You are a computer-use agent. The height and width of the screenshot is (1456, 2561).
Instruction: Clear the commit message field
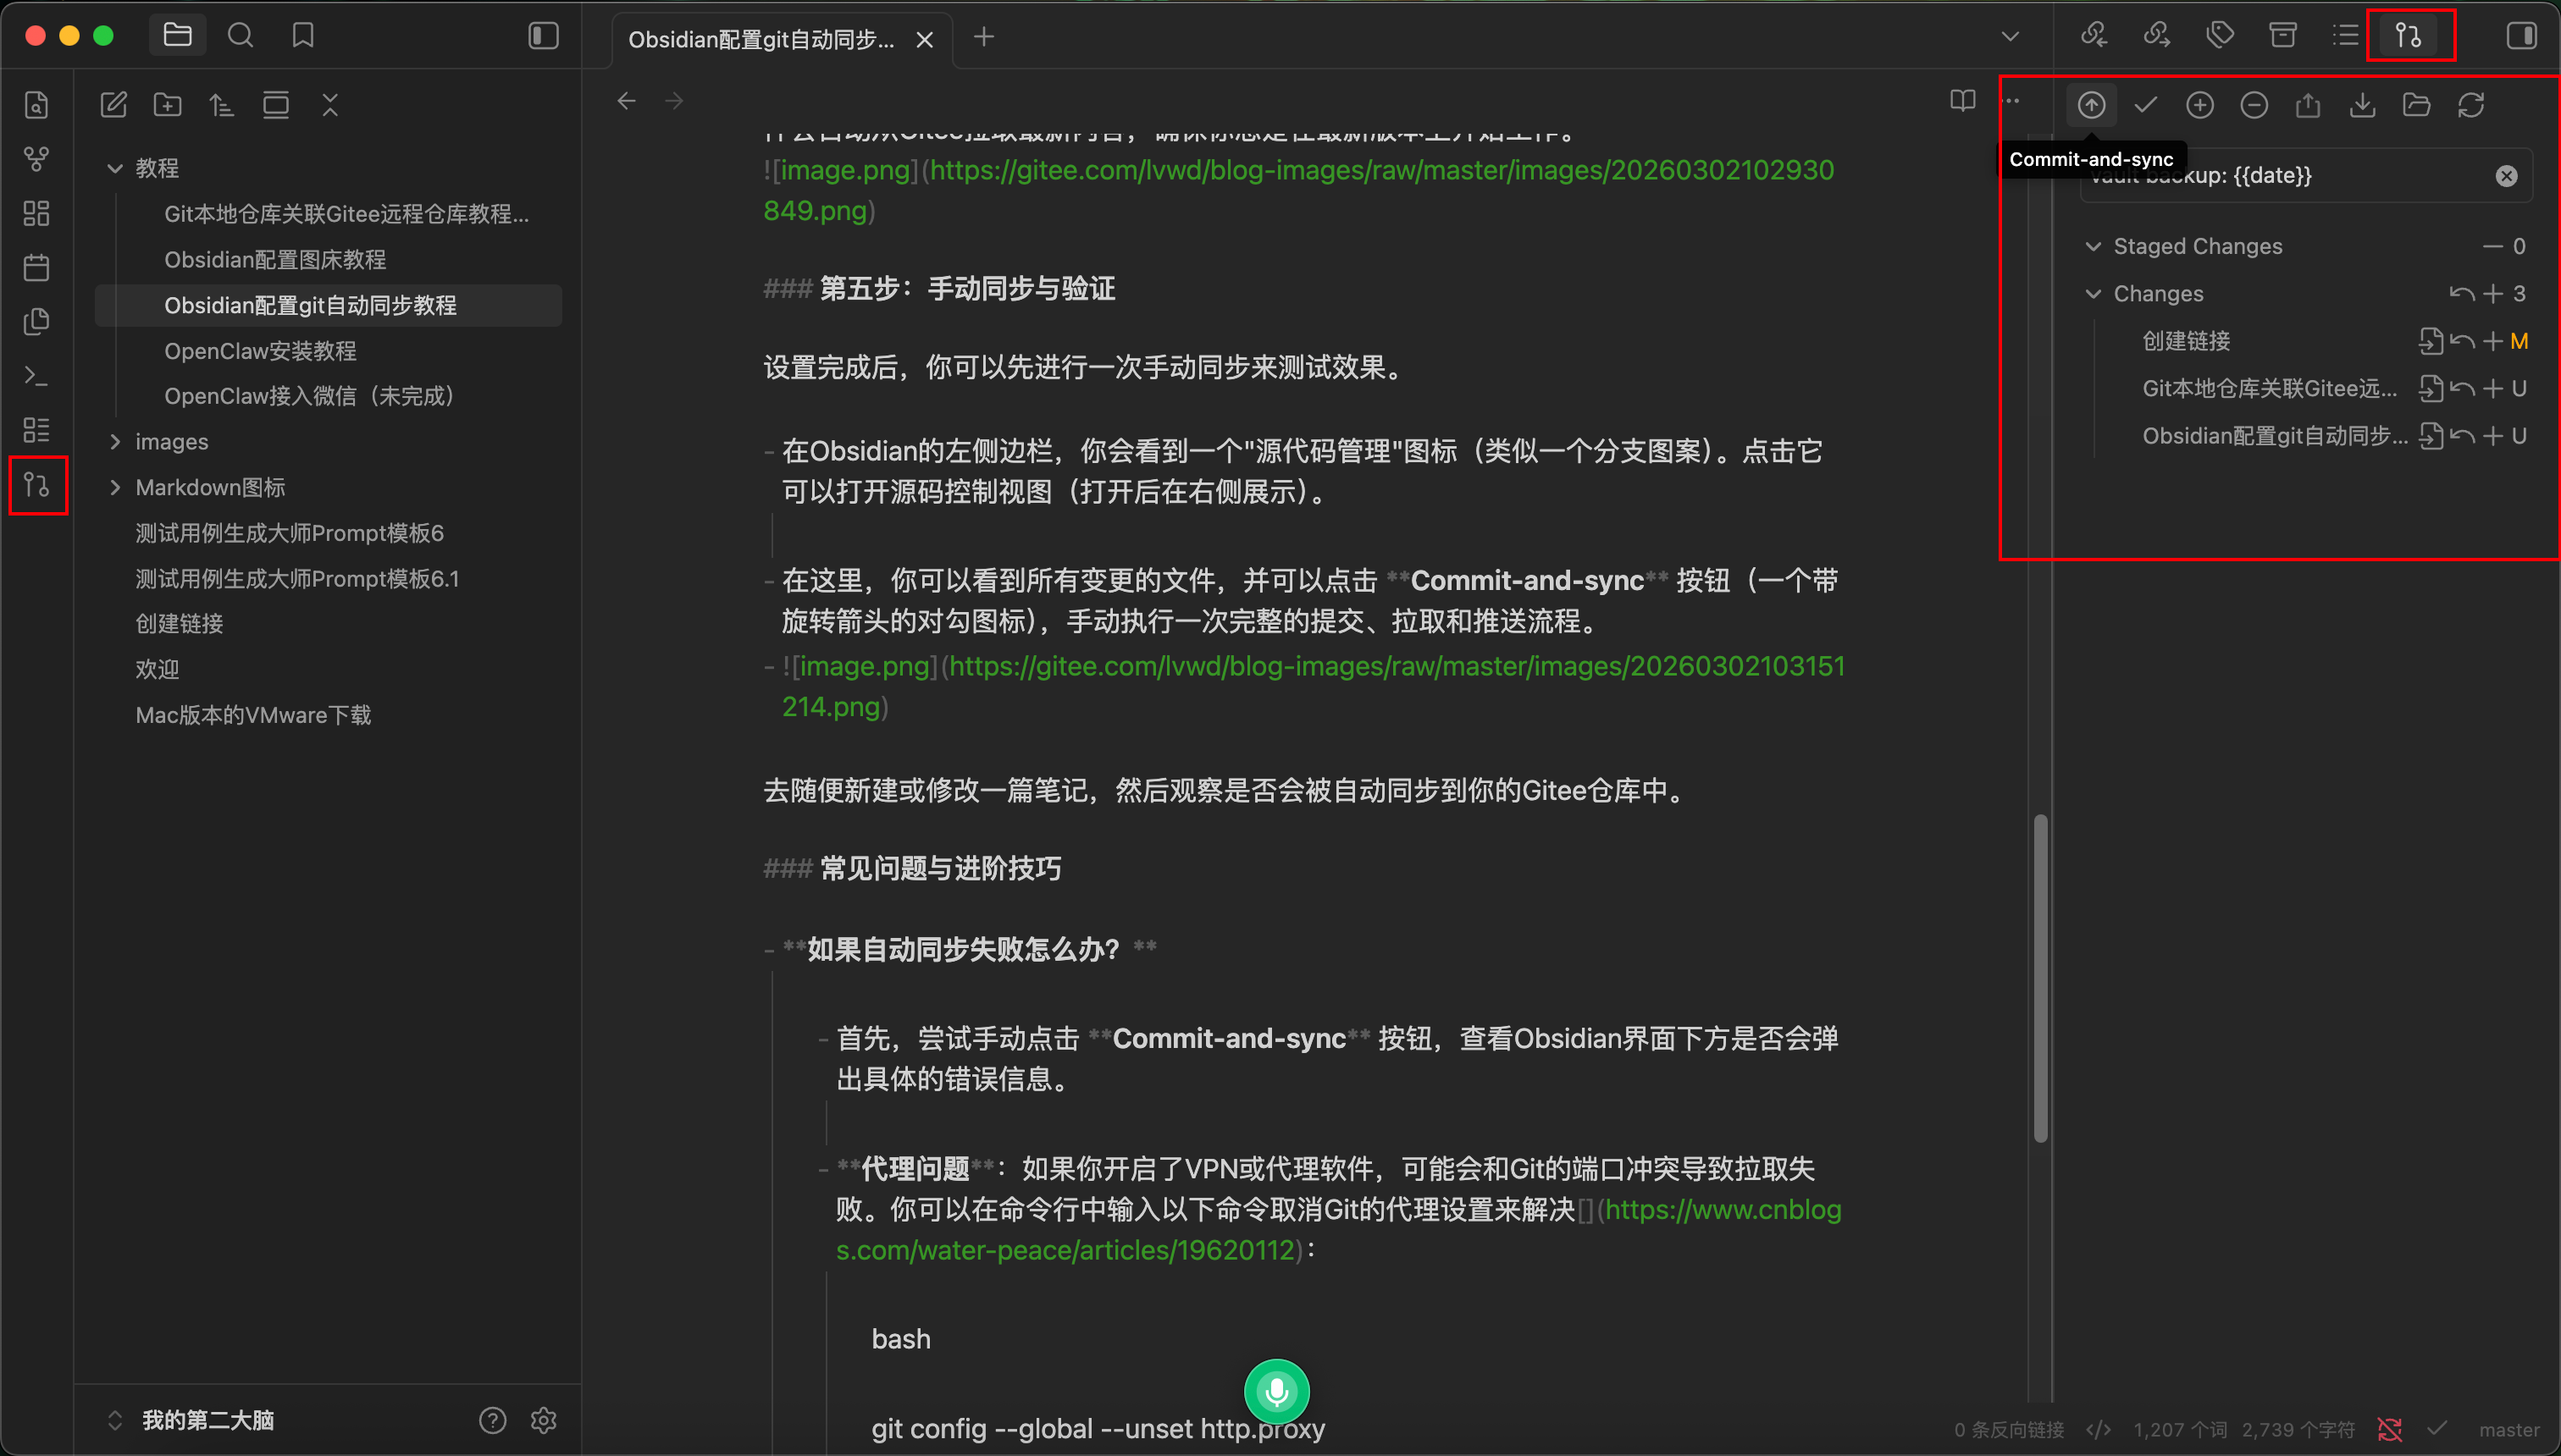2506,176
